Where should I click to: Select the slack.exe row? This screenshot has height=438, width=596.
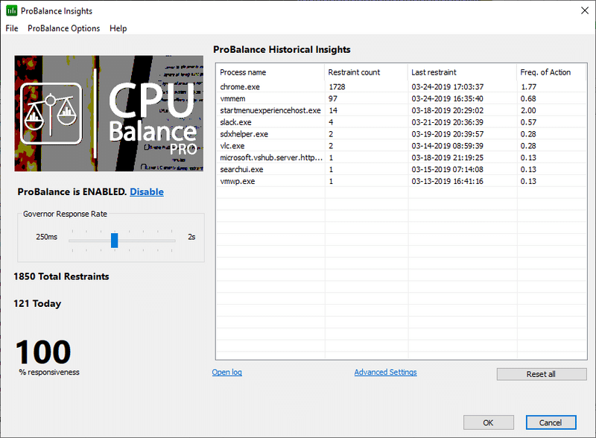coord(298,121)
